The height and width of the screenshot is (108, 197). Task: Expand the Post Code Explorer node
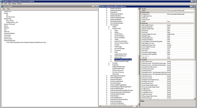107,83
